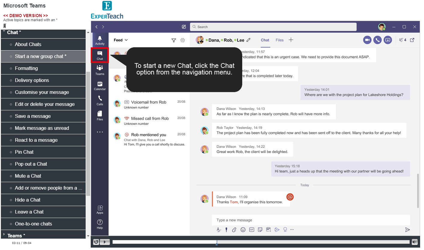Click the bookmark icon above the topic list

click(5, 26)
